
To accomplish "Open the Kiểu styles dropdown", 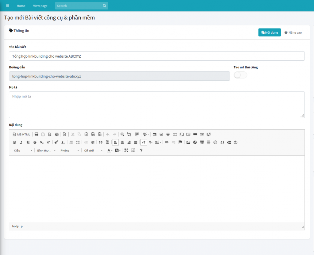I will [x=23, y=150].
